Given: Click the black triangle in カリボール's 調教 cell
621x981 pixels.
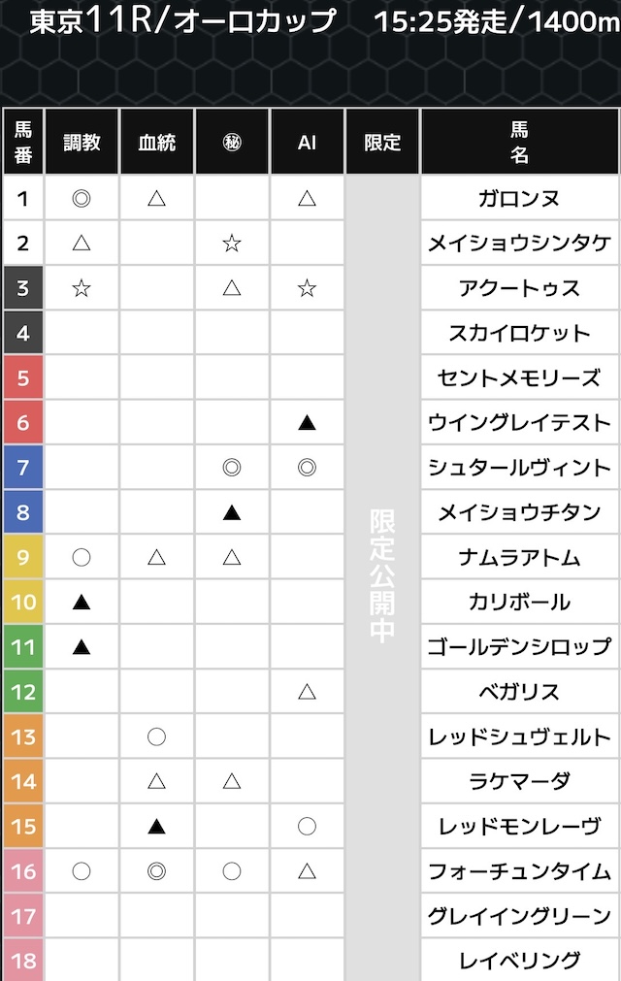Looking at the screenshot, I should pyautogui.click(x=82, y=603).
